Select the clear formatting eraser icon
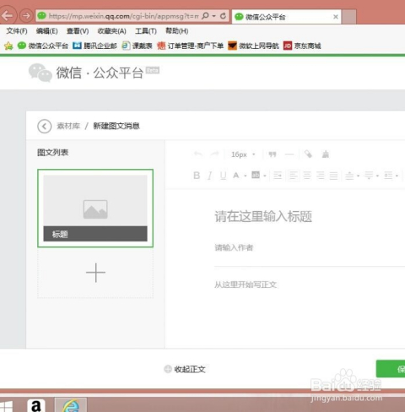Screen dimensions: 405x412 [x=308, y=154]
